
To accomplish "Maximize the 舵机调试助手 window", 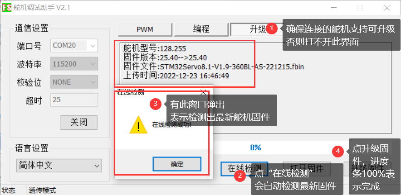I will pos(360,8).
